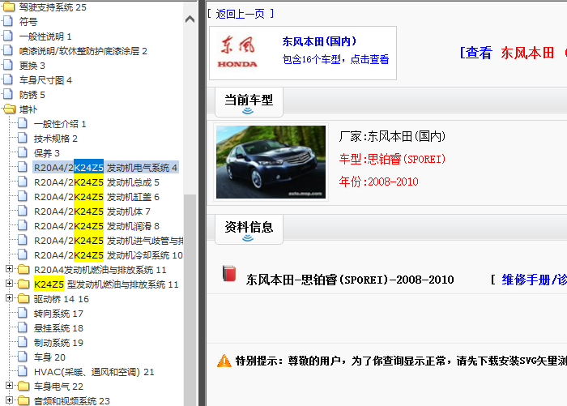Select tree item 发动机进气歧管与排

pyautogui.click(x=109, y=241)
